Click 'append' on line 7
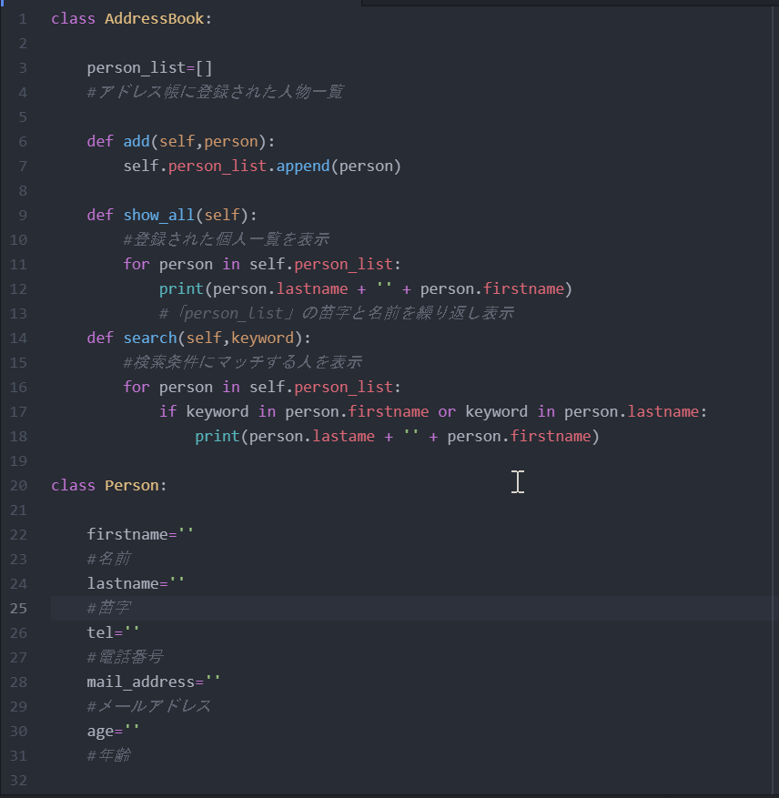779x798 pixels. [x=303, y=167]
